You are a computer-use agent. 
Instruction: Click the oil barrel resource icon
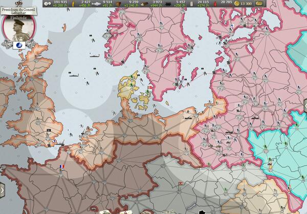(192, 4)
